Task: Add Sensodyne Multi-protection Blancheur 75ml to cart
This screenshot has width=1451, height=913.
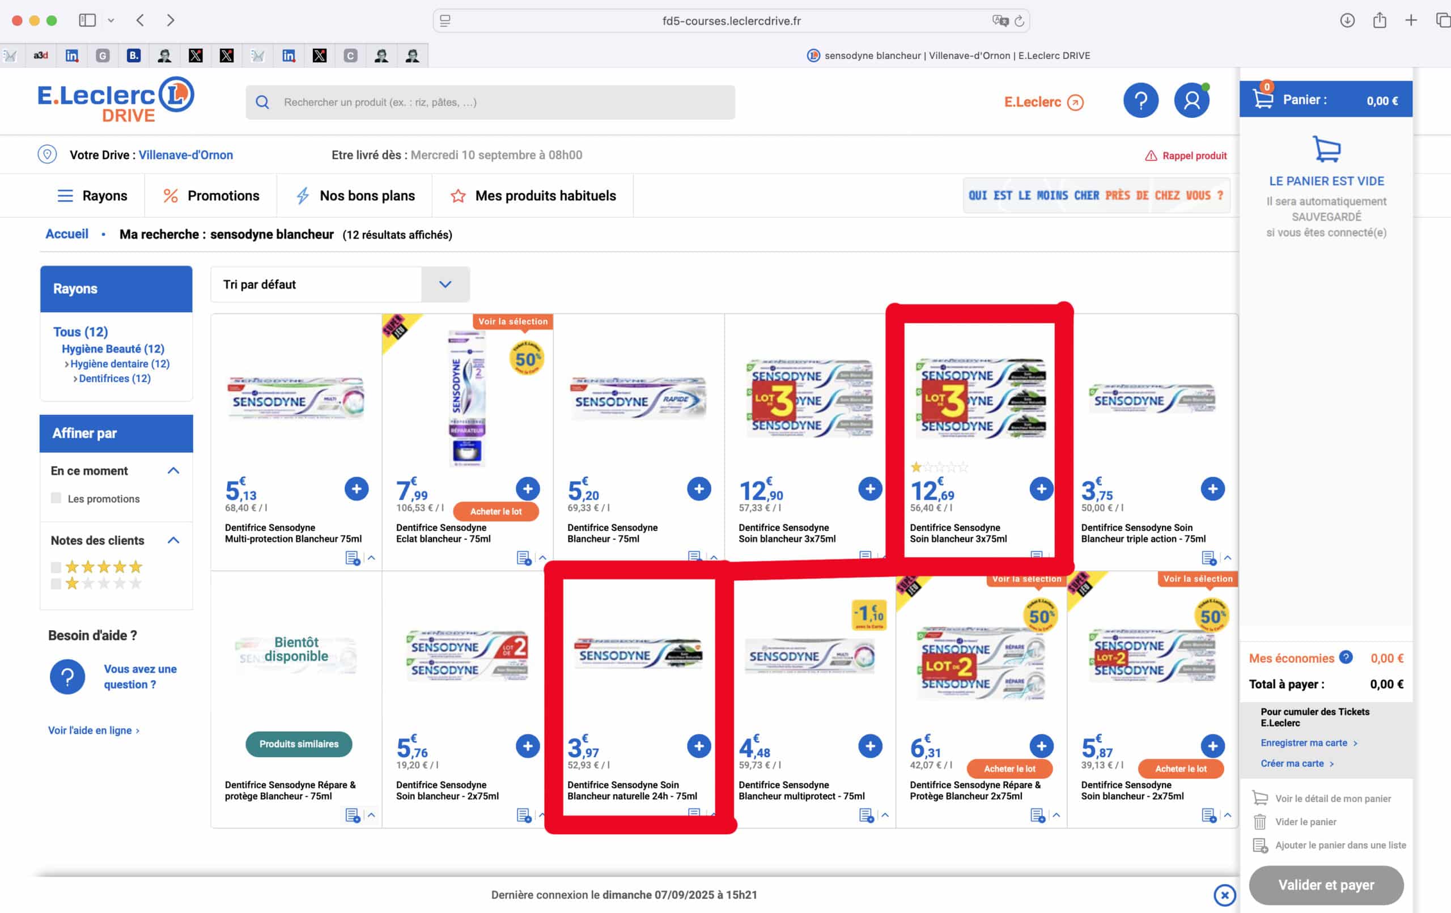Action: (x=357, y=489)
